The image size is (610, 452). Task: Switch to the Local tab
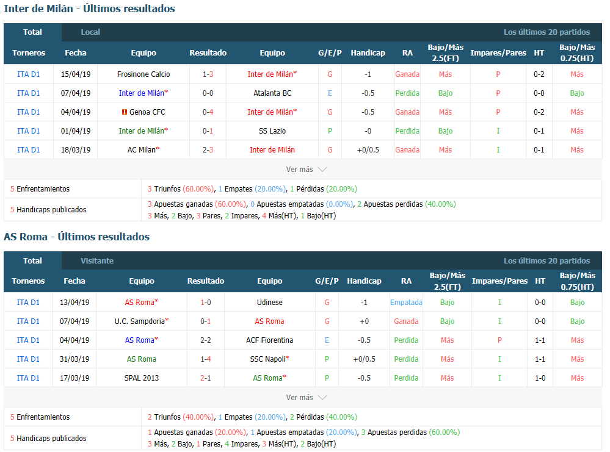tap(90, 32)
